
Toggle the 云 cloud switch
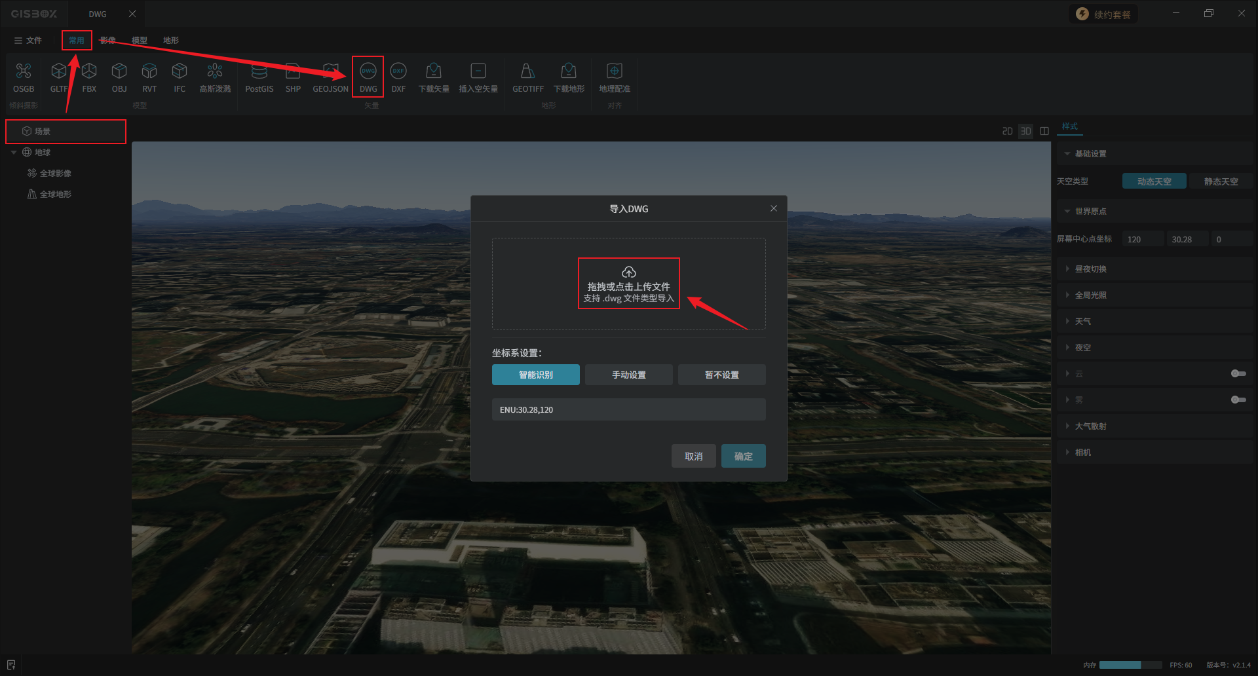tap(1238, 373)
